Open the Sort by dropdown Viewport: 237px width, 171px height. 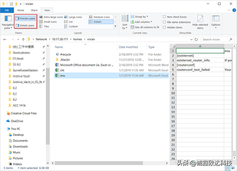point(125,22)
